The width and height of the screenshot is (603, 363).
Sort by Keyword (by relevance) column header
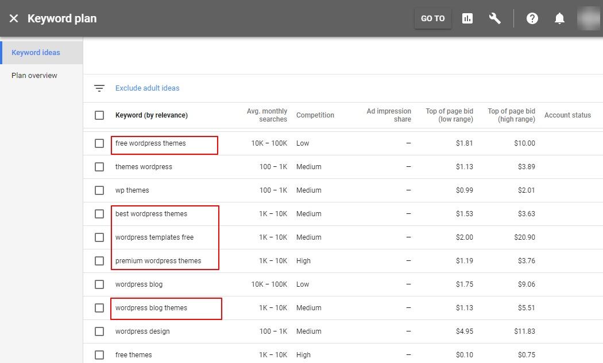[x=152, y=115]
